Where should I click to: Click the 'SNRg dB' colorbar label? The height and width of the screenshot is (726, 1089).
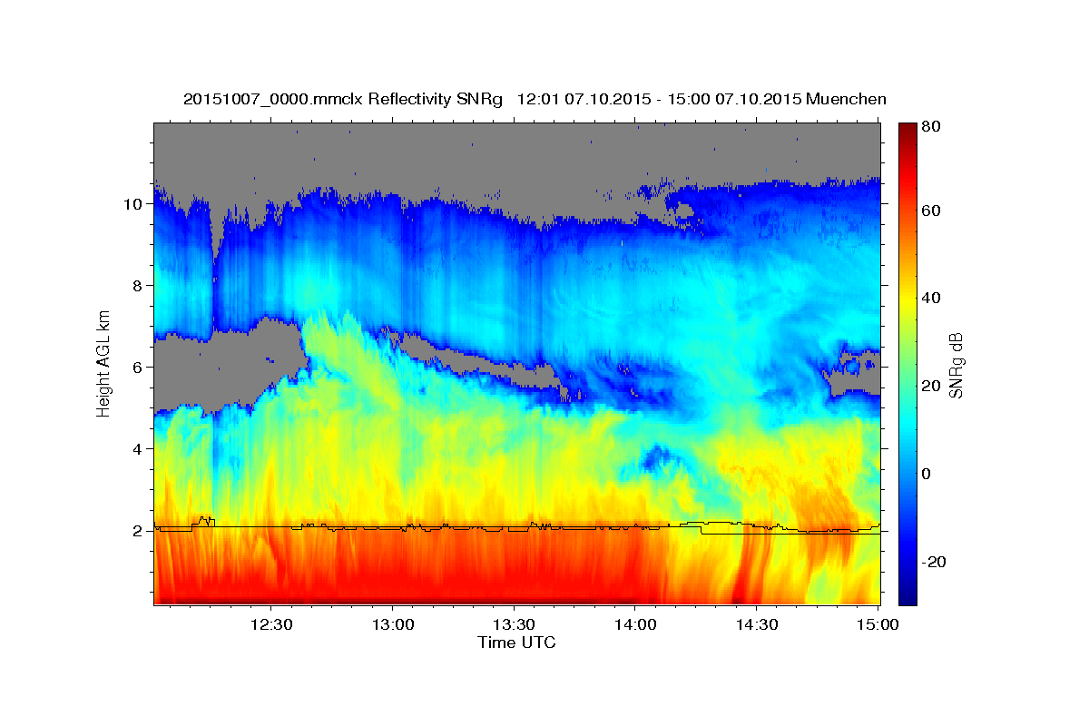click(x=955, y=365)
